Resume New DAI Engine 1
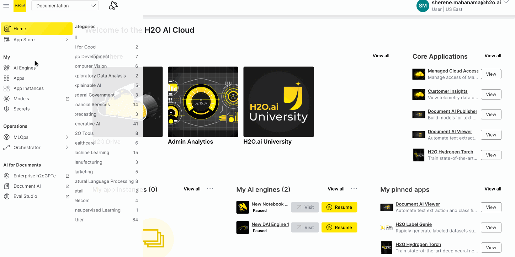The height and width of the screenshot is (257, 515). click(339, 227)
